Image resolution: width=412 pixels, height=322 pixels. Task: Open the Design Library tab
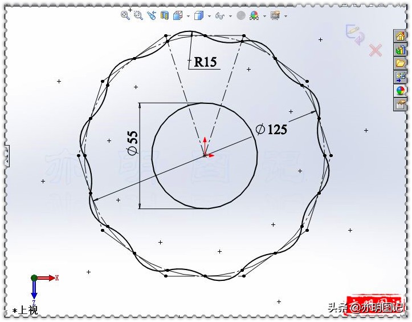(x=400, y=50)
